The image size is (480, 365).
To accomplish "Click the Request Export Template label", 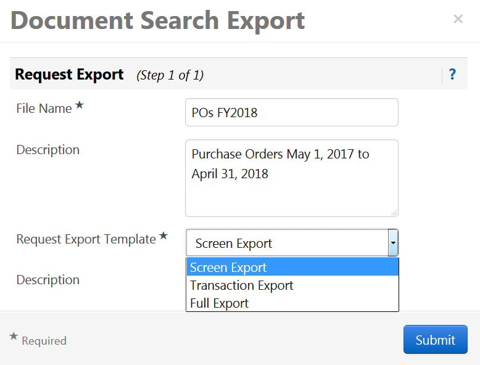I will [86, 239].
